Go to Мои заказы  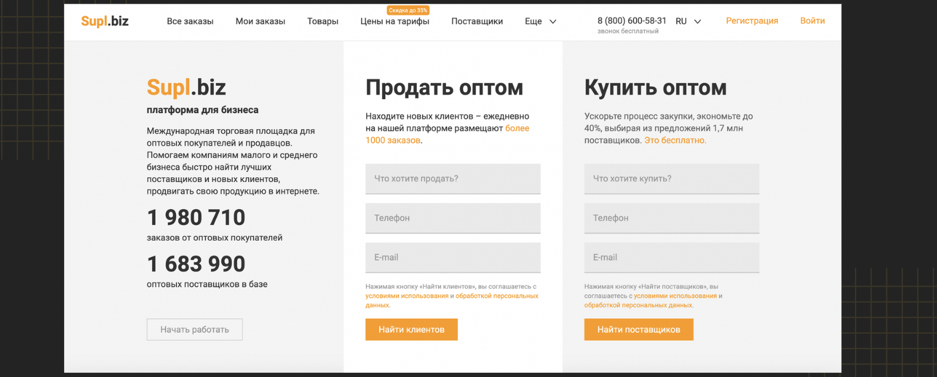coord(260,21)
